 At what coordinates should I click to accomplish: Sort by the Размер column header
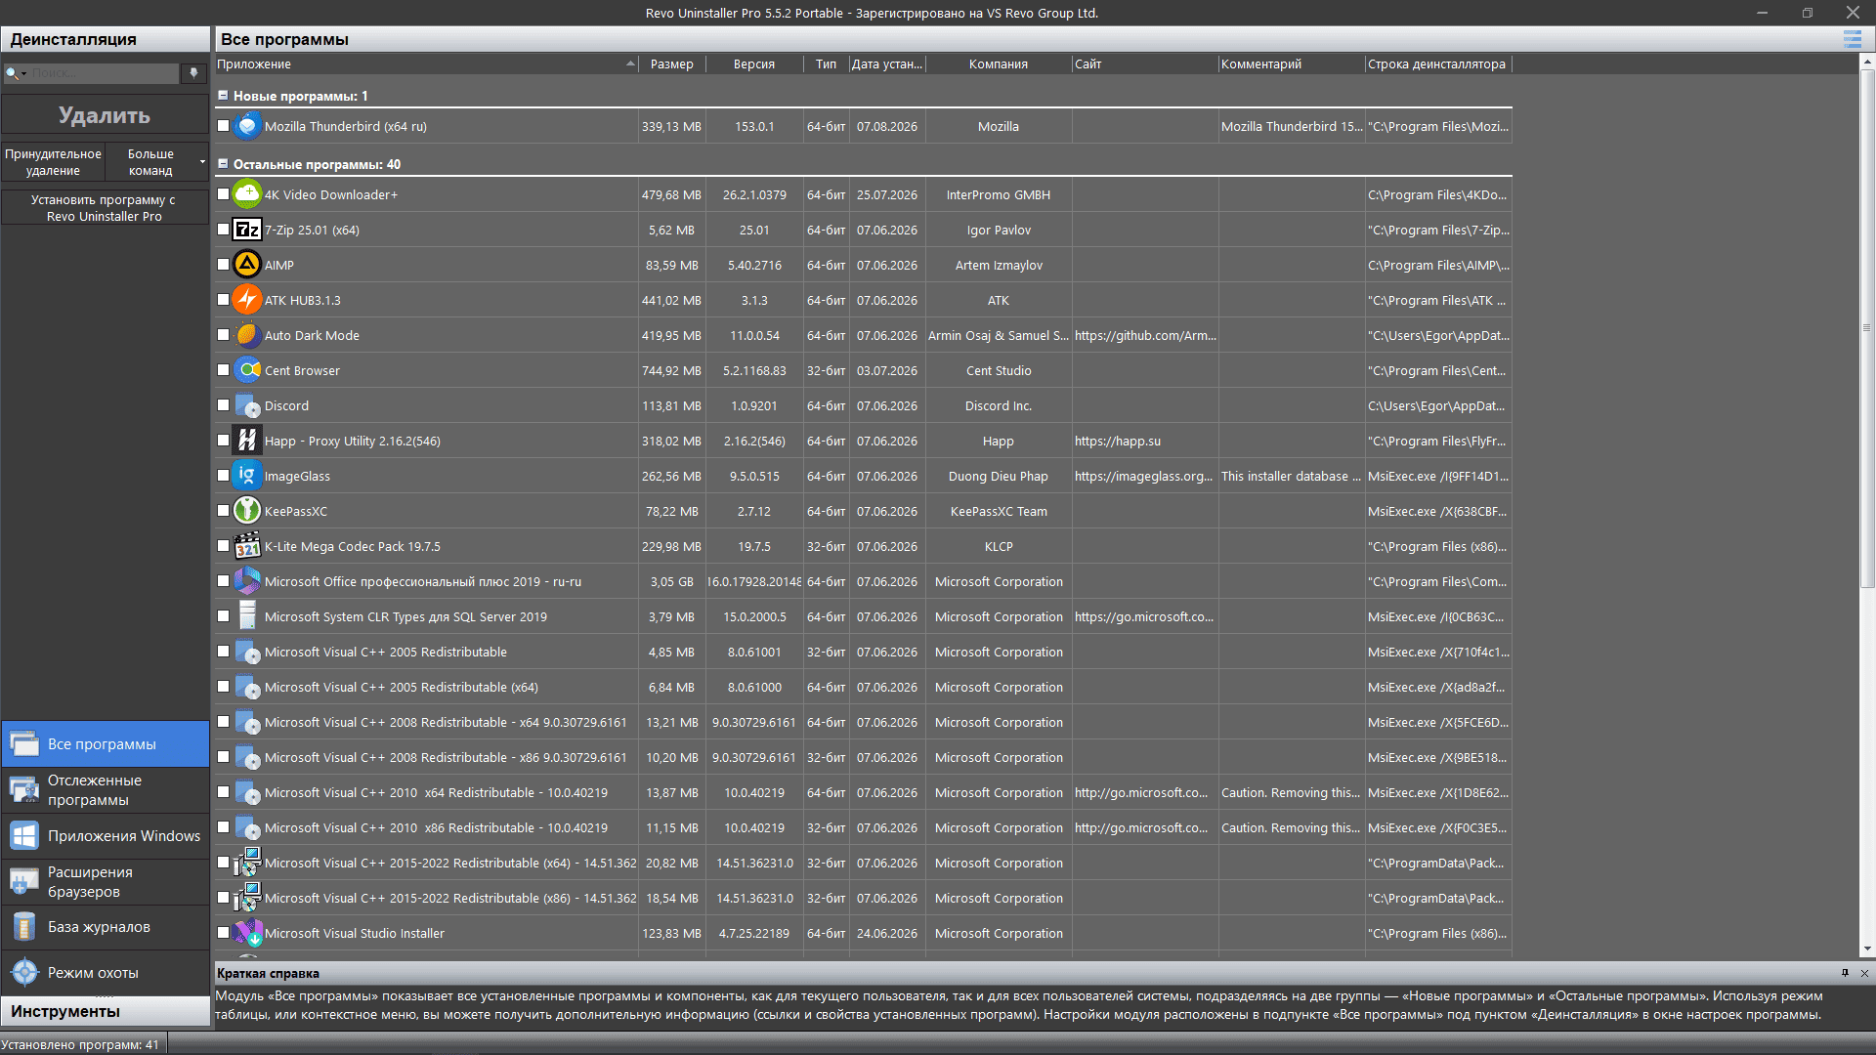tap(672, 63)
